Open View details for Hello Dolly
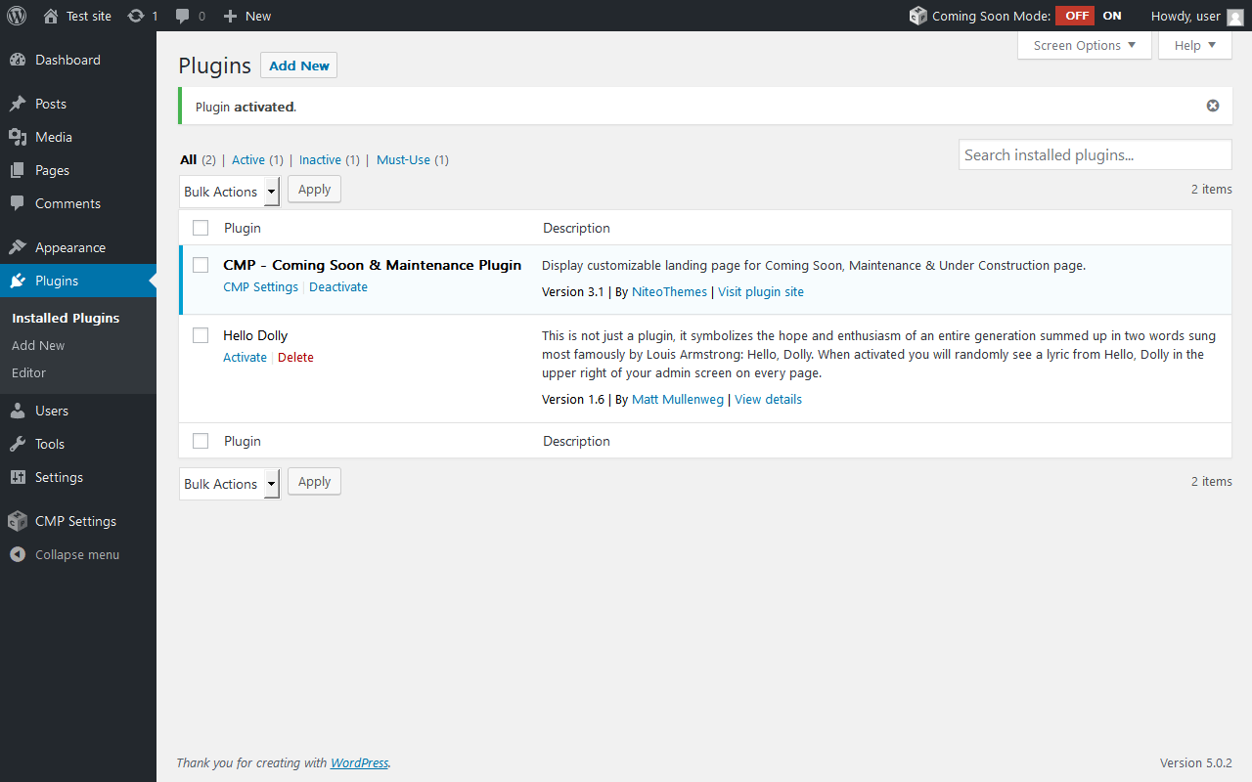1252x782 pixels. click(x=768, y=400)
